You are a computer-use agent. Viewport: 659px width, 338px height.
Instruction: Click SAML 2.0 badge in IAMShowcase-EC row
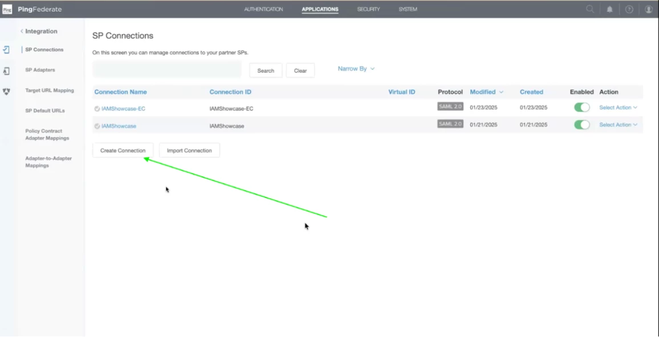point(450,106)
